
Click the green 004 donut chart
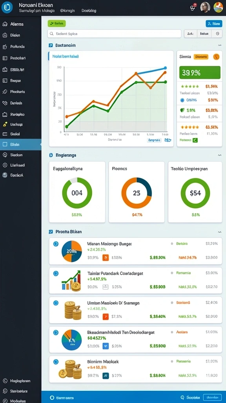[x=77, y=193]
